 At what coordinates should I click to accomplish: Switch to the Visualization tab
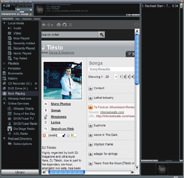pos(27,19)
